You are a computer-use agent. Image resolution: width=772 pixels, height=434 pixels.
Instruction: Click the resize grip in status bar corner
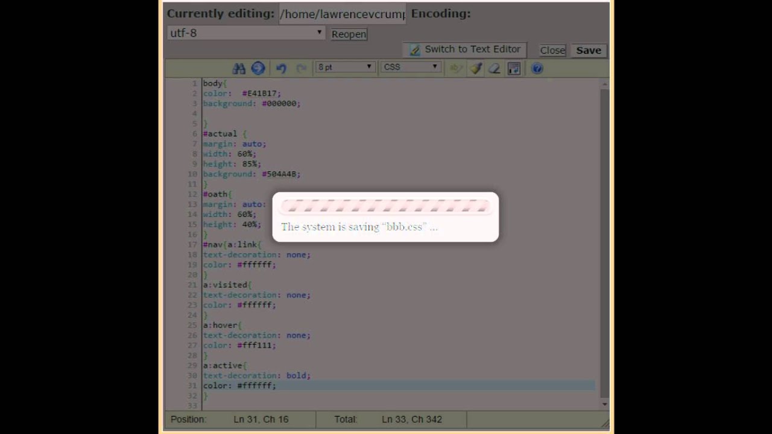coord(604,423)
